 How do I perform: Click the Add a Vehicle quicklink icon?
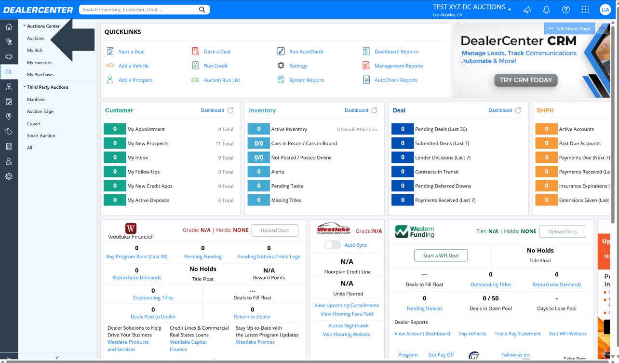(110, 66)
